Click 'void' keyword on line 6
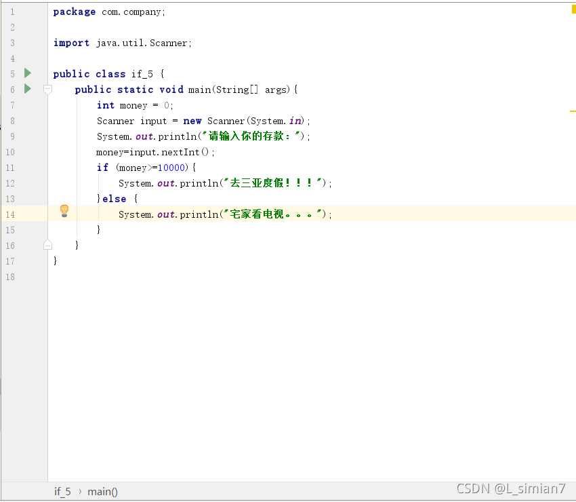The width and height of the screenshot is (576, 502). tap(171, 90)
